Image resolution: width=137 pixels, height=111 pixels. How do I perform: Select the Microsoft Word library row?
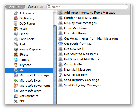[x=29, y=91]
